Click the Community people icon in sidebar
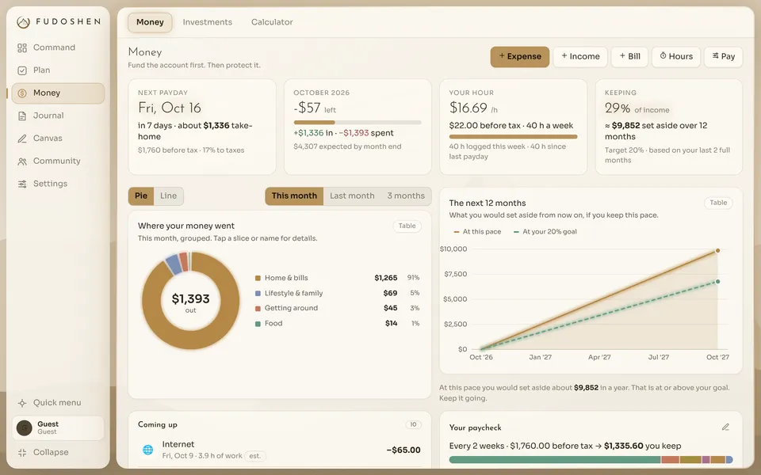The width and height of the screenshot is (761, 475). (22, 161)
